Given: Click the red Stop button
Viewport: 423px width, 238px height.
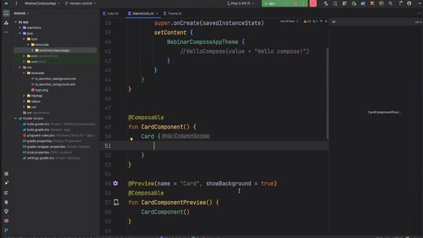Looking at the screenshot, I should click(x=313, y=3).
